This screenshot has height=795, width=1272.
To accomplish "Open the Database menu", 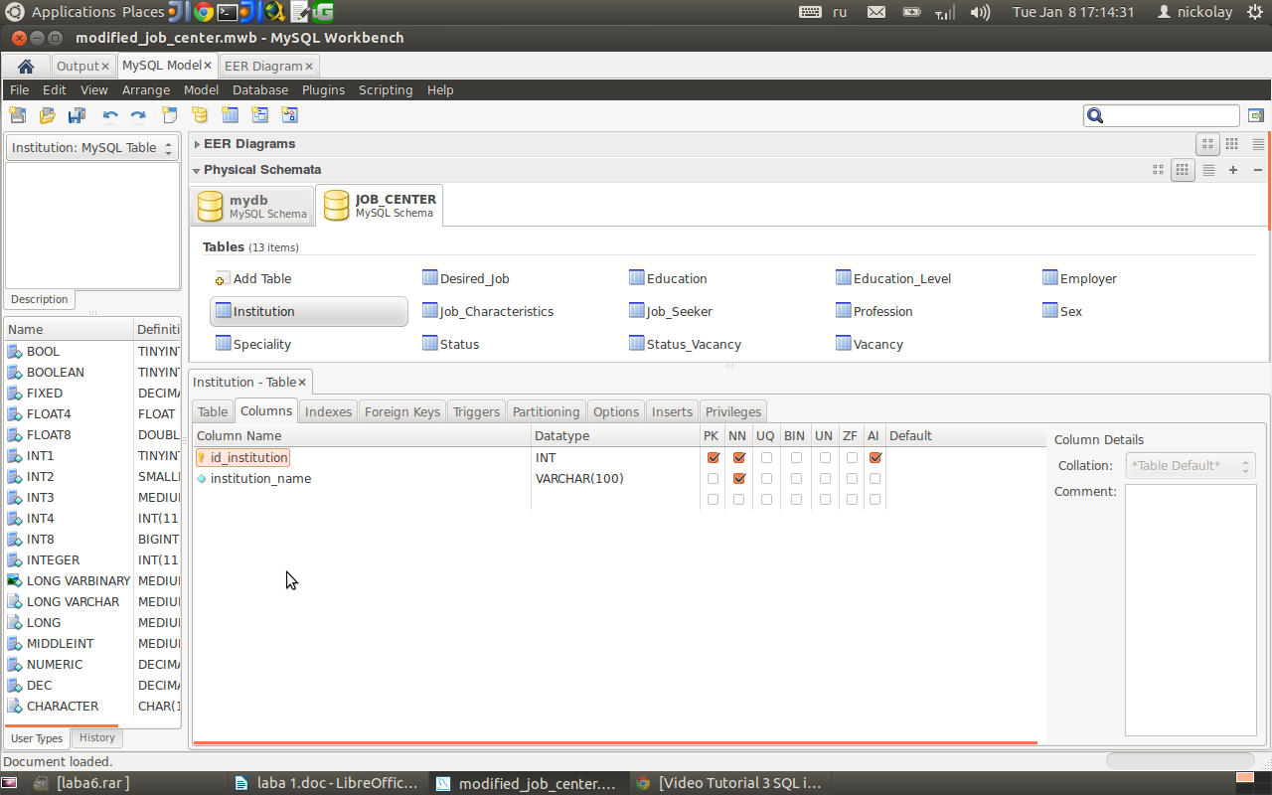I will (x=259, y=89).
